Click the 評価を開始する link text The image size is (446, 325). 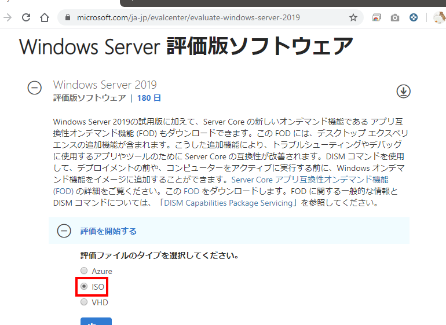coord(108,231)
